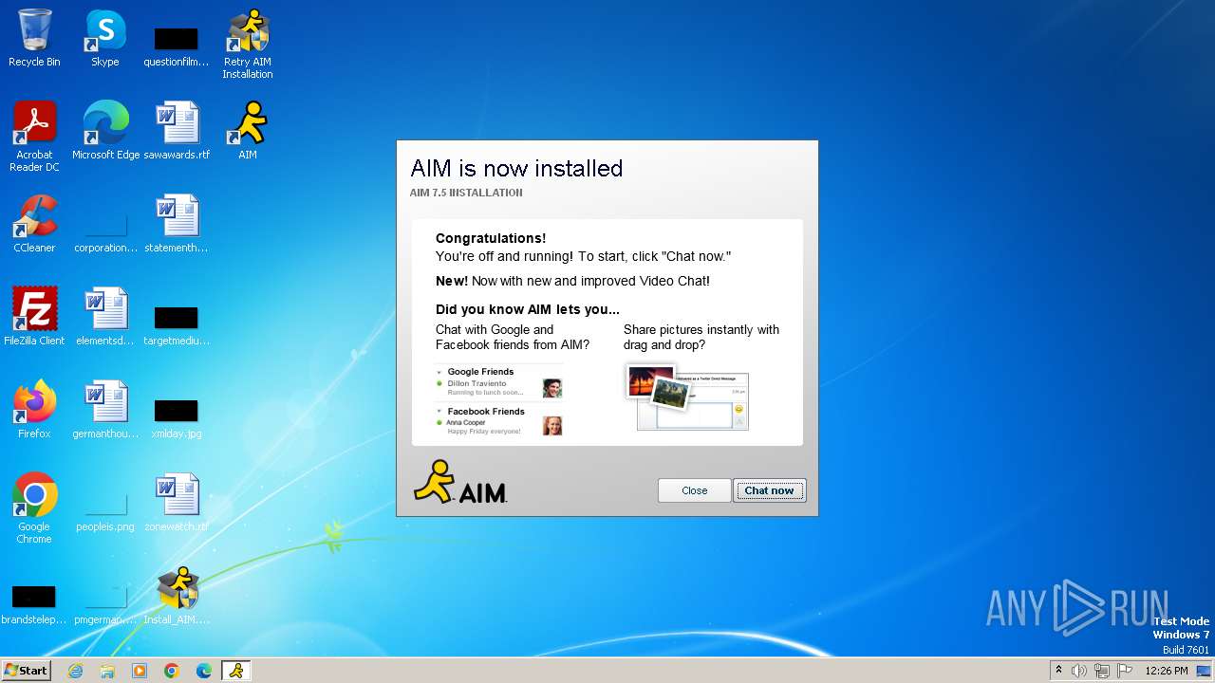The height and width of the screenshot is (683, 1215).
Task: Select the xmlday.jpg file icon
Action: tap(177, 416)
